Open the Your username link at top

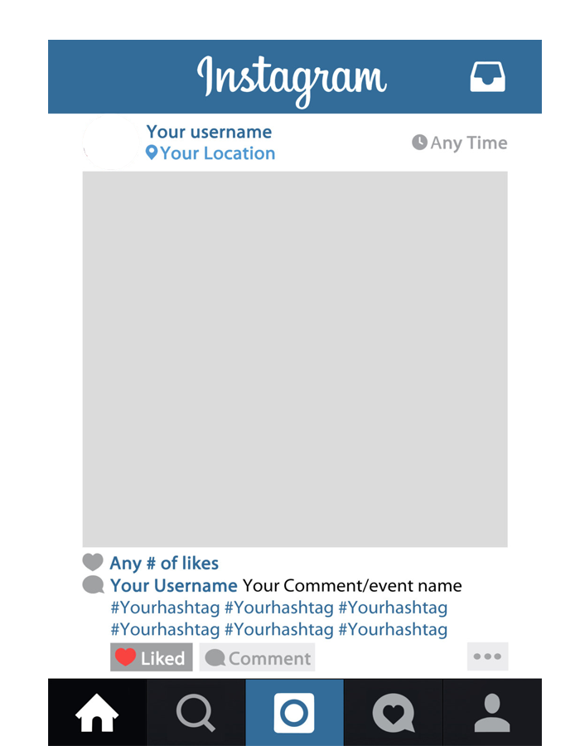(x=209, y=132)
